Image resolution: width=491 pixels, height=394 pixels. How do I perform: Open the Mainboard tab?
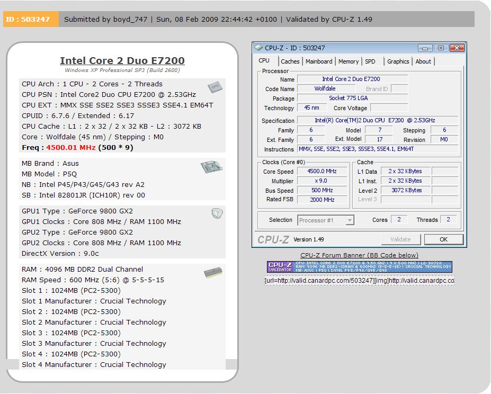319,61
